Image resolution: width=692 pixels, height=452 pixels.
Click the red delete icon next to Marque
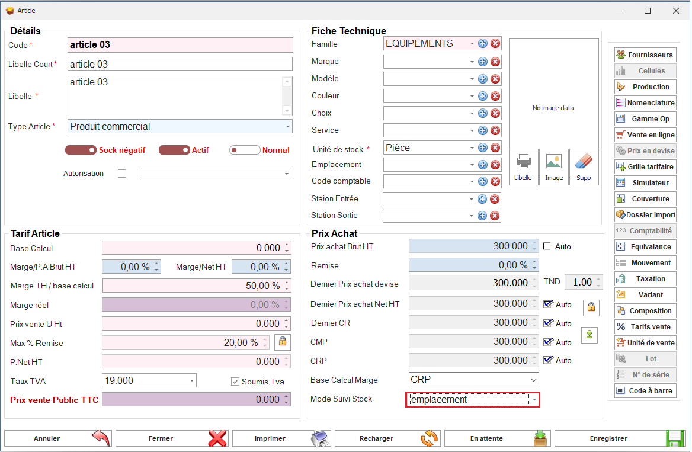point(495,62)
